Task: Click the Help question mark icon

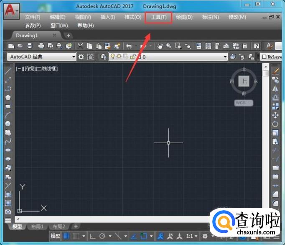Action: coord(257,46)
